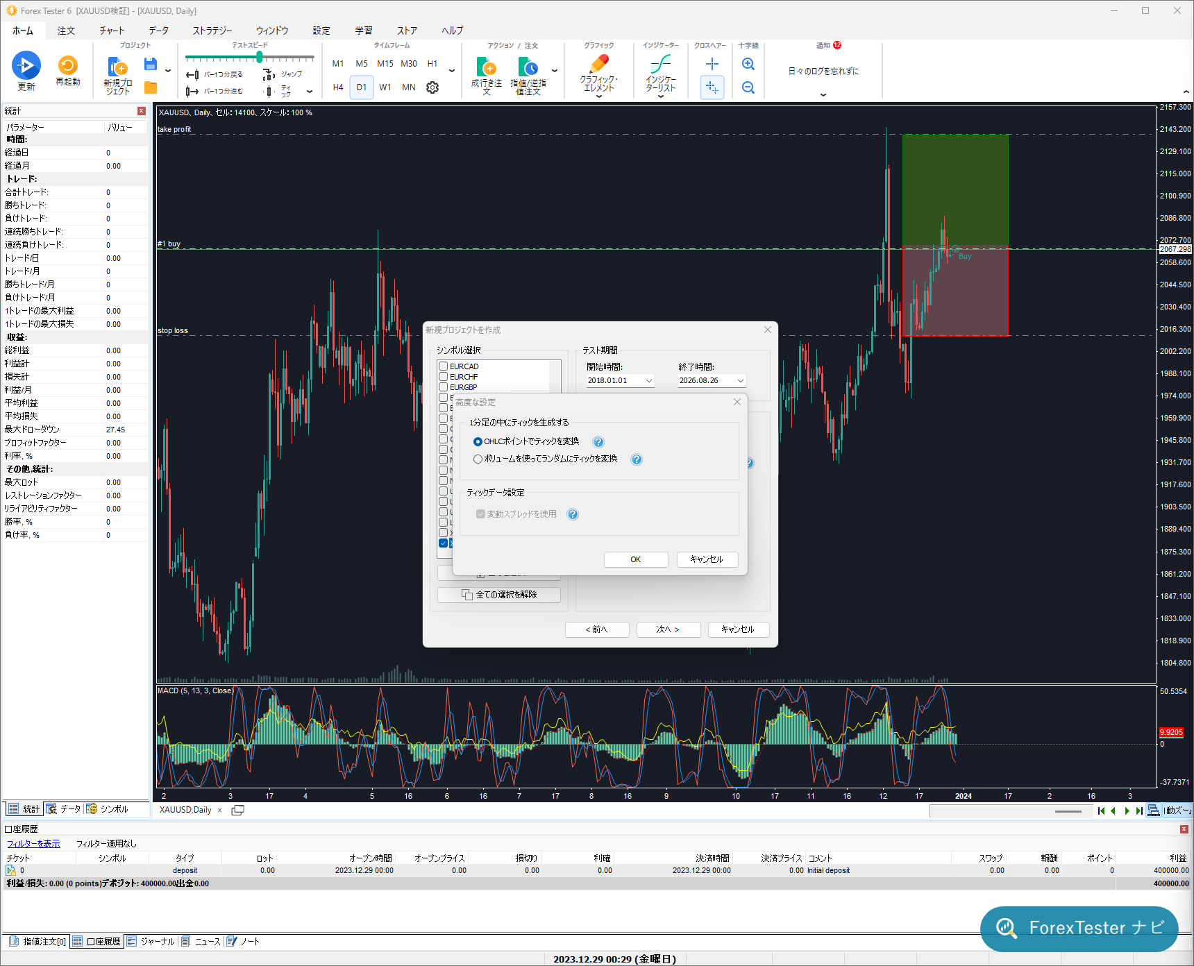Image resolution: width=1194 pixels, height=966 pixels.
Task: Close the 統計 statistics panel
Action: pyautogui.click(x=142, y=111)
